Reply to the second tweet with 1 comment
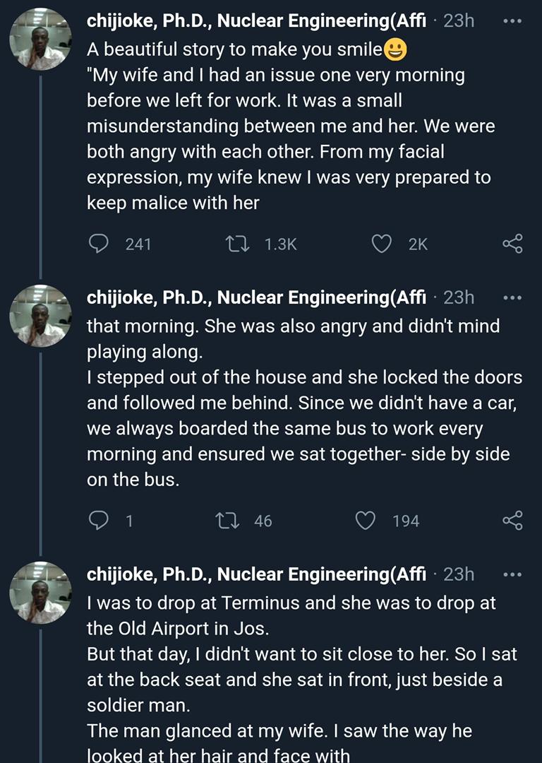The height and width of the screenshot is (763, 542). pos(99,521)
